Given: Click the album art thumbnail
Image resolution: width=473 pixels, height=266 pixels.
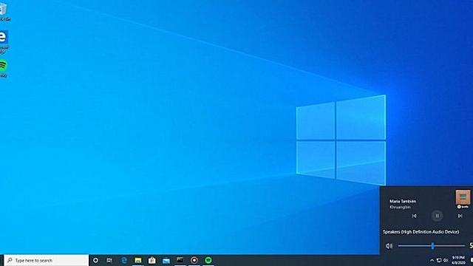Looking at the screenshot, I should pyautogui.click(x=463, y=197).
